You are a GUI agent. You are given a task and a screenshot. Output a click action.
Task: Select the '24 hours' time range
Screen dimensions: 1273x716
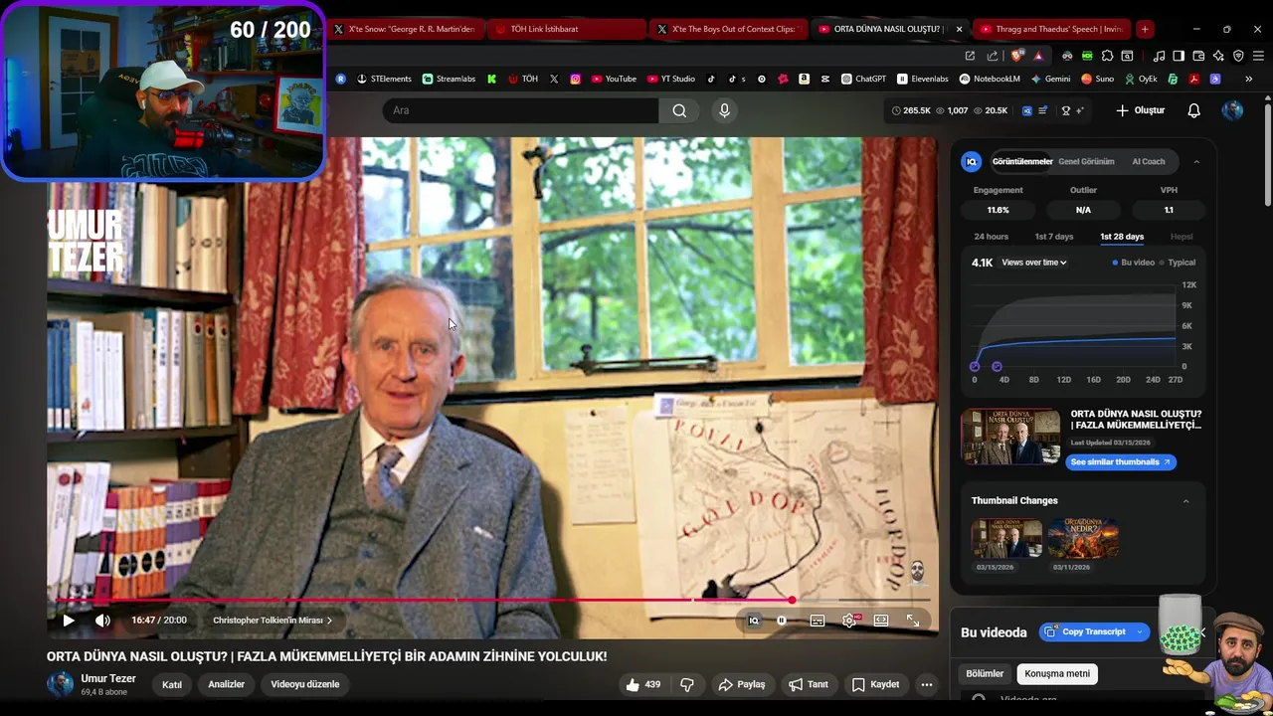(x=992, y=237)
